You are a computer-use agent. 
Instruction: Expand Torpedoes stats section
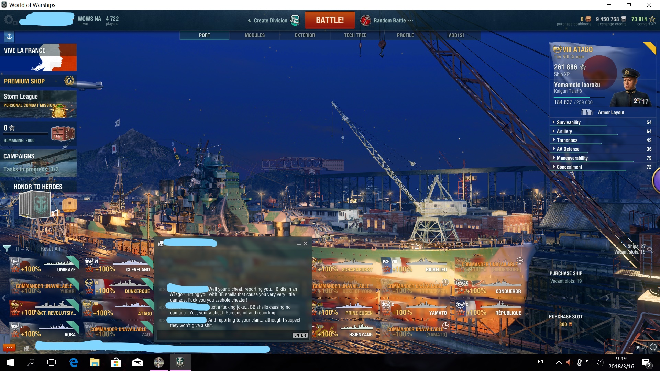(566, 140)
